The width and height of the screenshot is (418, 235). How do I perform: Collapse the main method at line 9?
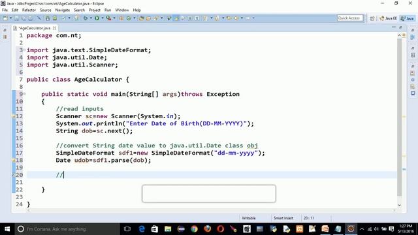coord(24,94)
